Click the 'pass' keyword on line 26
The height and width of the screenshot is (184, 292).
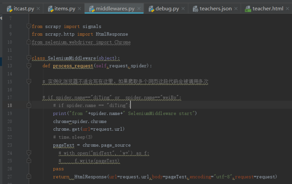[58, 169]
